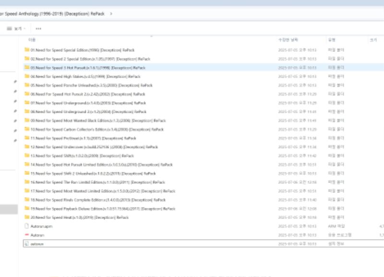The image size is (384, 277).
Task: Click the modified date of 06 Hot Pursuit 2
Action: click(297, 94)
